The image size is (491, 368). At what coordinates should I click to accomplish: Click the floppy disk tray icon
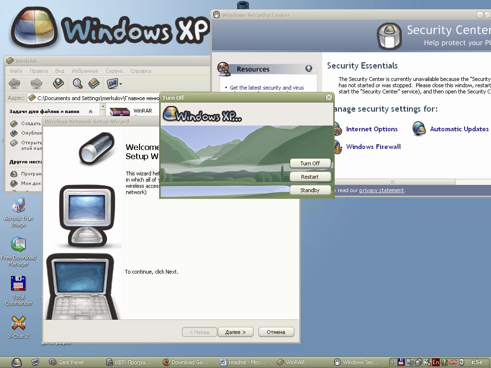coord(400,362)
